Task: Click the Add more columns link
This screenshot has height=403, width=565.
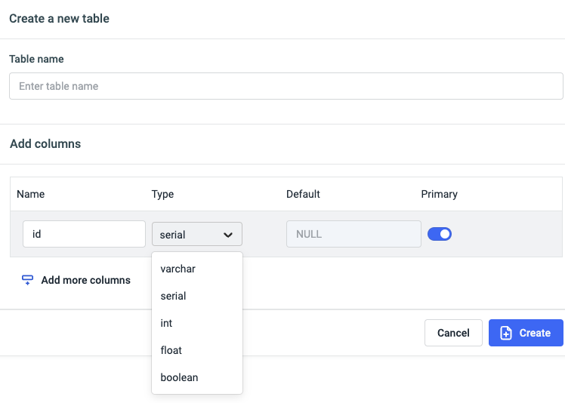Action: (85, 280)
